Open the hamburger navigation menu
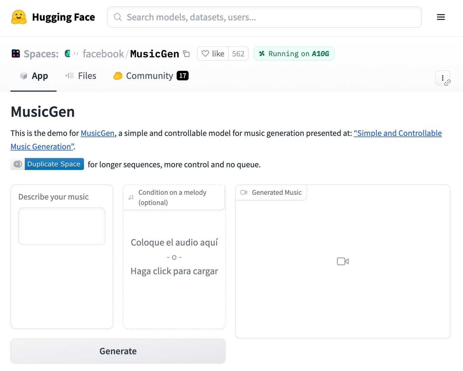Screen dimensions: 463x371 441,17
